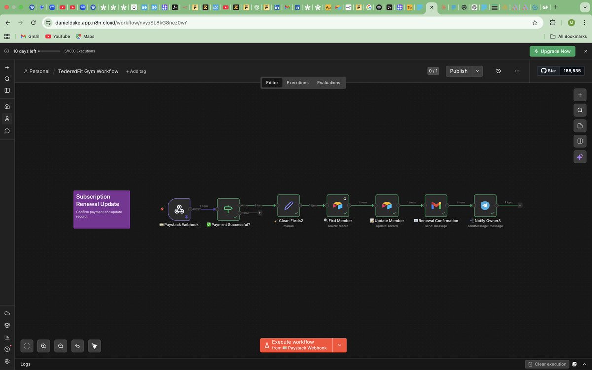The image size is (592, 370).
Task: Select the purple Subscription Renewal Update sticky note
Action: [102, 209]
